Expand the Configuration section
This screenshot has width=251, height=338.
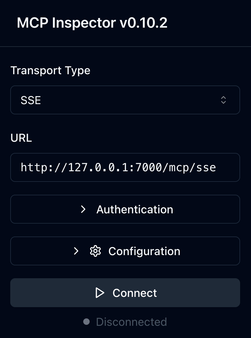[x=125, y=251]
